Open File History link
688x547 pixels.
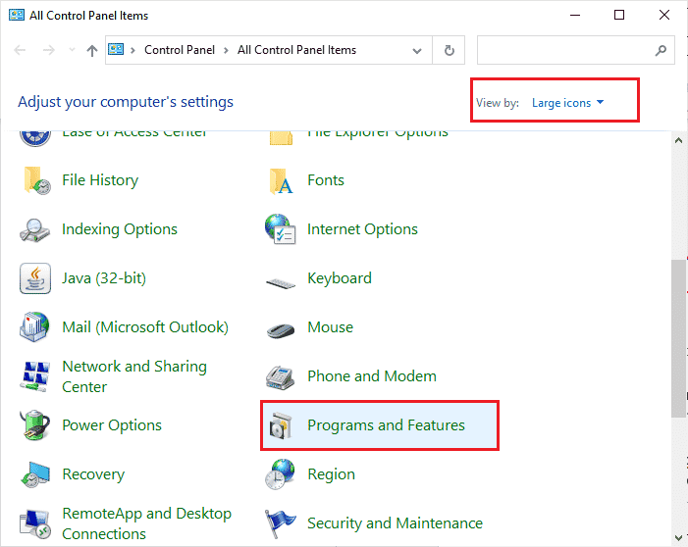(x=100, y=180)
